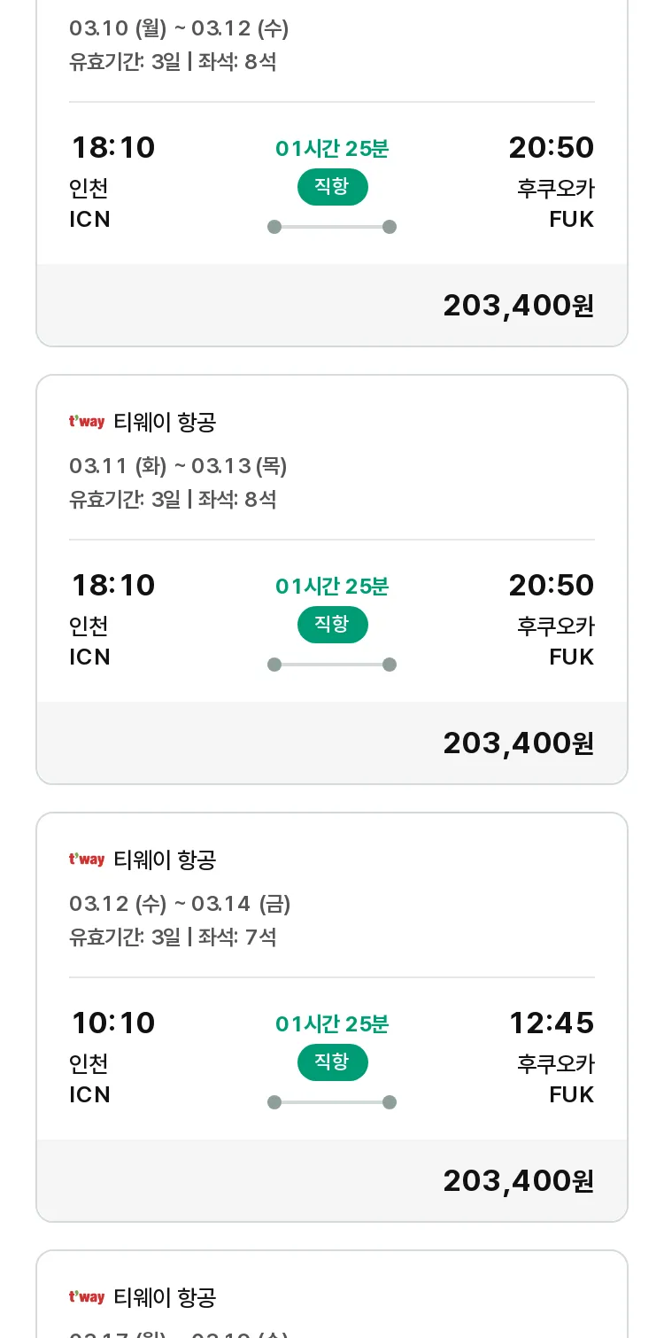Tap the 직항 badge on the 03.11 flight
Screen dimensions: 664x1338
(x=332, y=625)
